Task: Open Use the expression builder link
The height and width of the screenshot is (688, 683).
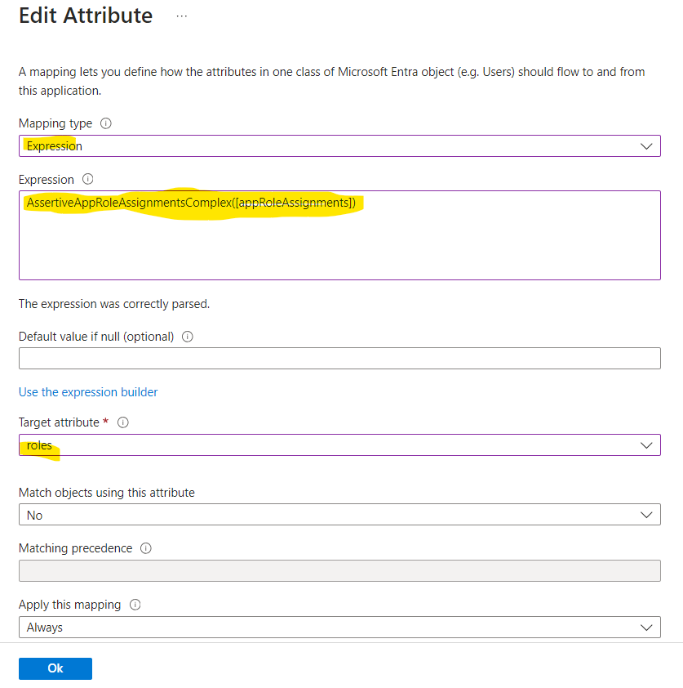Action: [88, 392]
